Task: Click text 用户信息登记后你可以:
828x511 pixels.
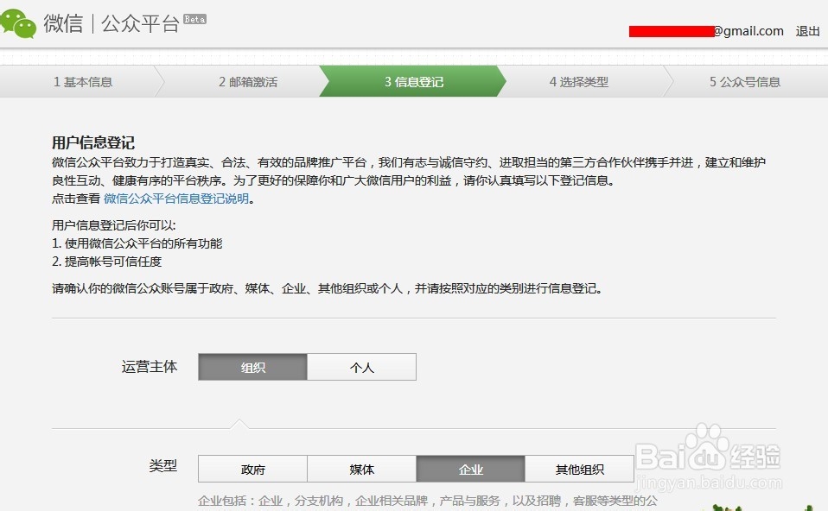Action: click(x=114, y=225)
